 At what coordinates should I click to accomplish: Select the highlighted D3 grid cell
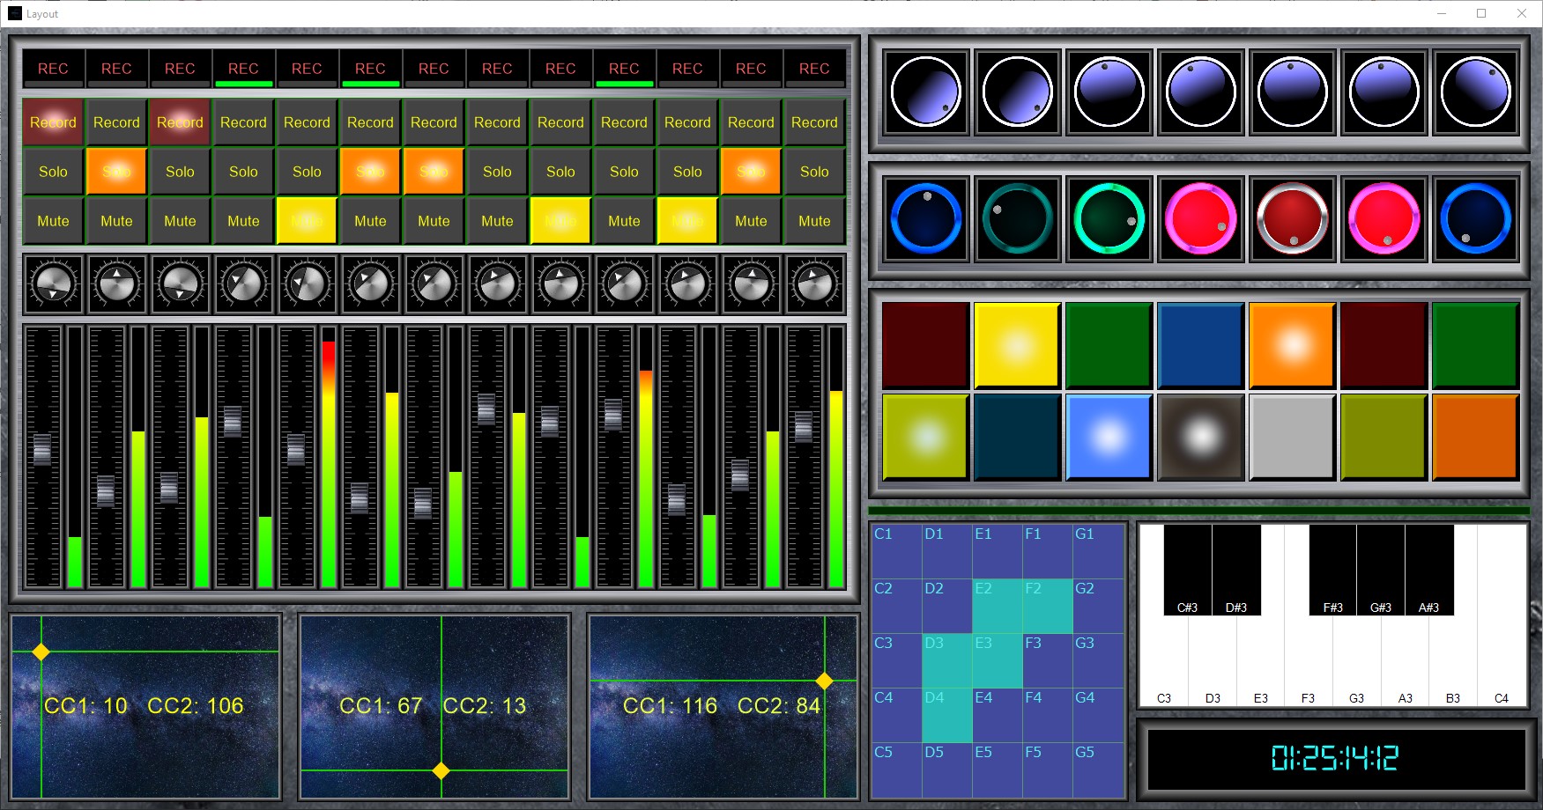tap(947, 660)
